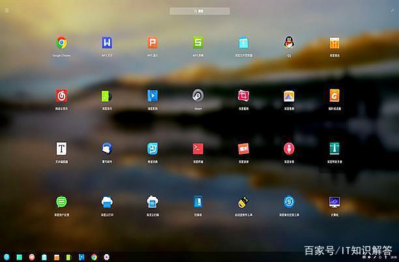
Task: Open the Computer monitor icon
Action: click(x=334, y=202)
